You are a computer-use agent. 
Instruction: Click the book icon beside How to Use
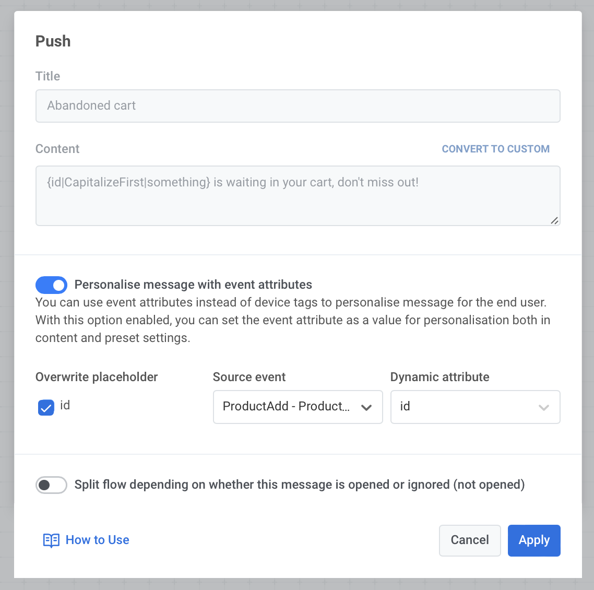51,540
